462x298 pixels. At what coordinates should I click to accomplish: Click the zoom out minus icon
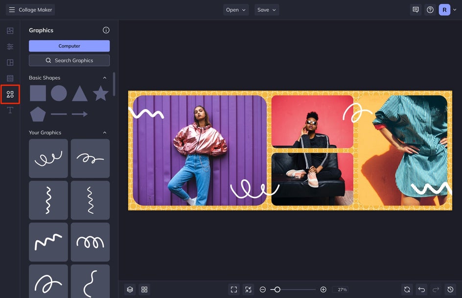(x=262, y=290)
